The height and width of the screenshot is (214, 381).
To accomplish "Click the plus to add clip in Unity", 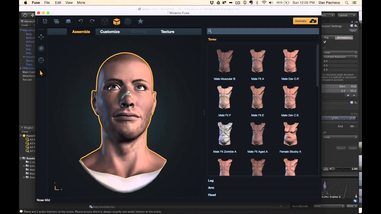I will point(348,95).
